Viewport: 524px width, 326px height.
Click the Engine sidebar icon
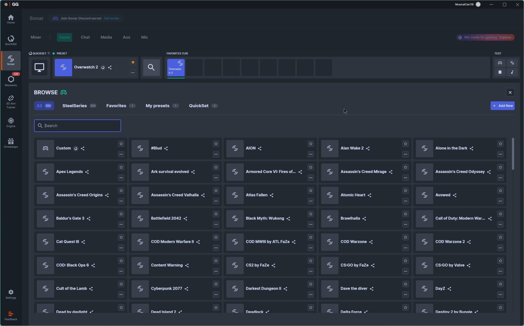[11, 122]
